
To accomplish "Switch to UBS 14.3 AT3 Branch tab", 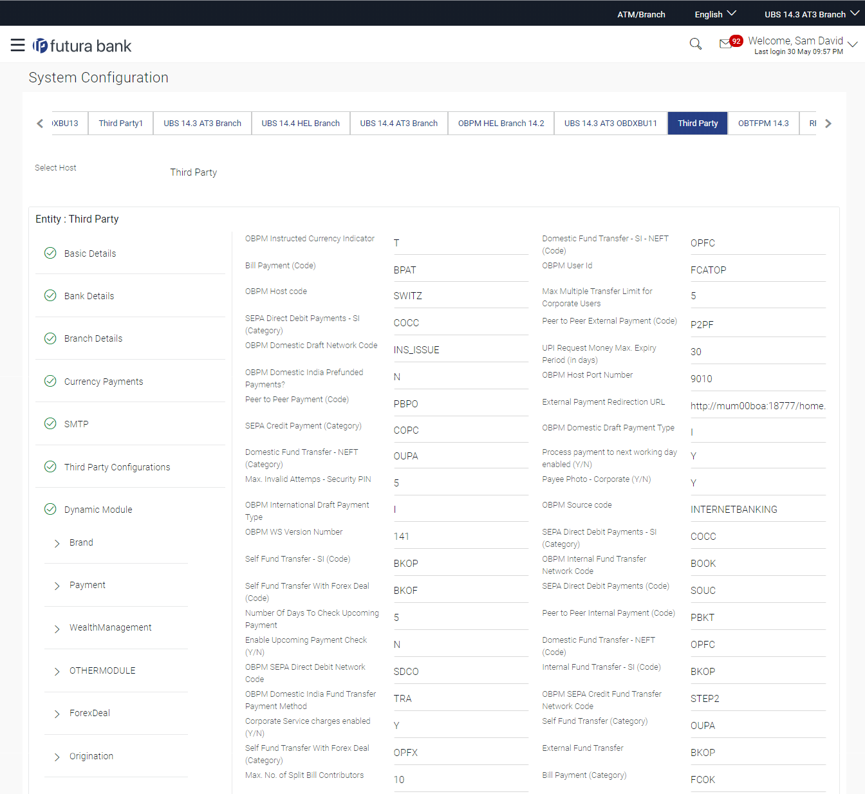I will [x=202, y=123].
